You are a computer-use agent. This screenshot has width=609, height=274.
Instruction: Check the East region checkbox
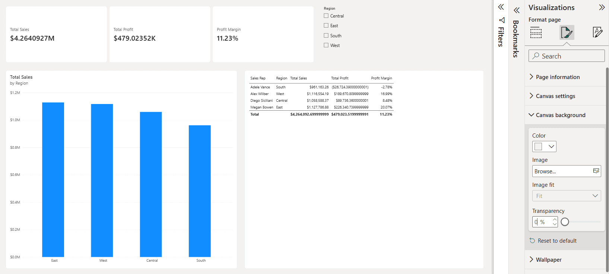(x=326, y=25)
